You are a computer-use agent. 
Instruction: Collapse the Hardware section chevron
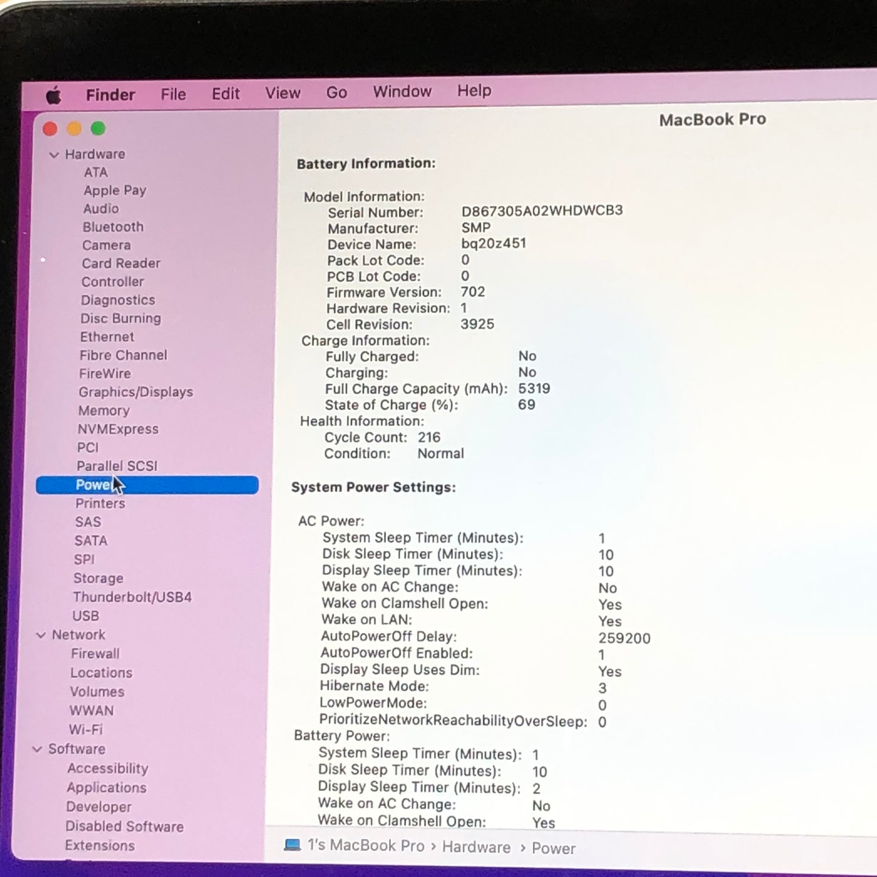tap(54, 155)
